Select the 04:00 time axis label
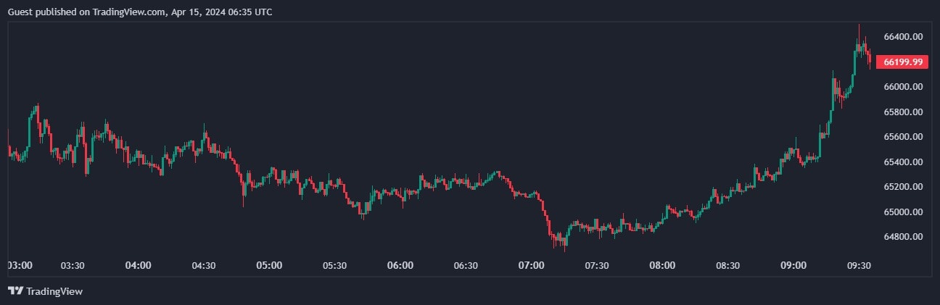This screenshot has width=940, height=305. click(138, 266)
